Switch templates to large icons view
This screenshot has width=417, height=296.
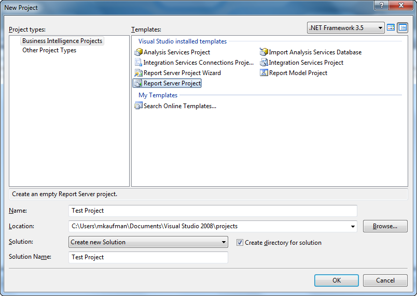[391, 27]
